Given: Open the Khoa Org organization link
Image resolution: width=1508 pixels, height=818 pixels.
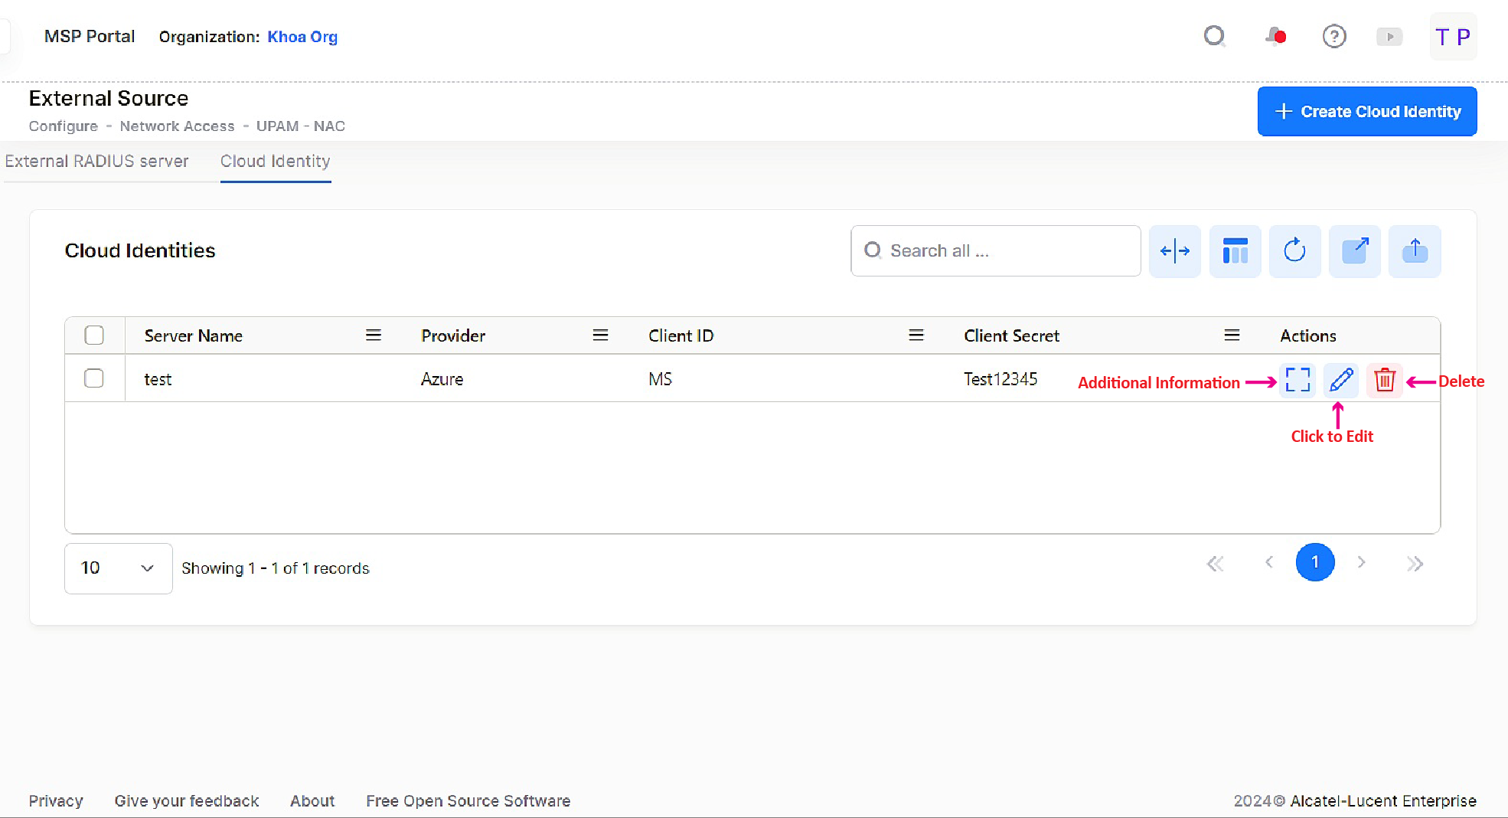Looking at the screenshot, I should coord(302,37).
